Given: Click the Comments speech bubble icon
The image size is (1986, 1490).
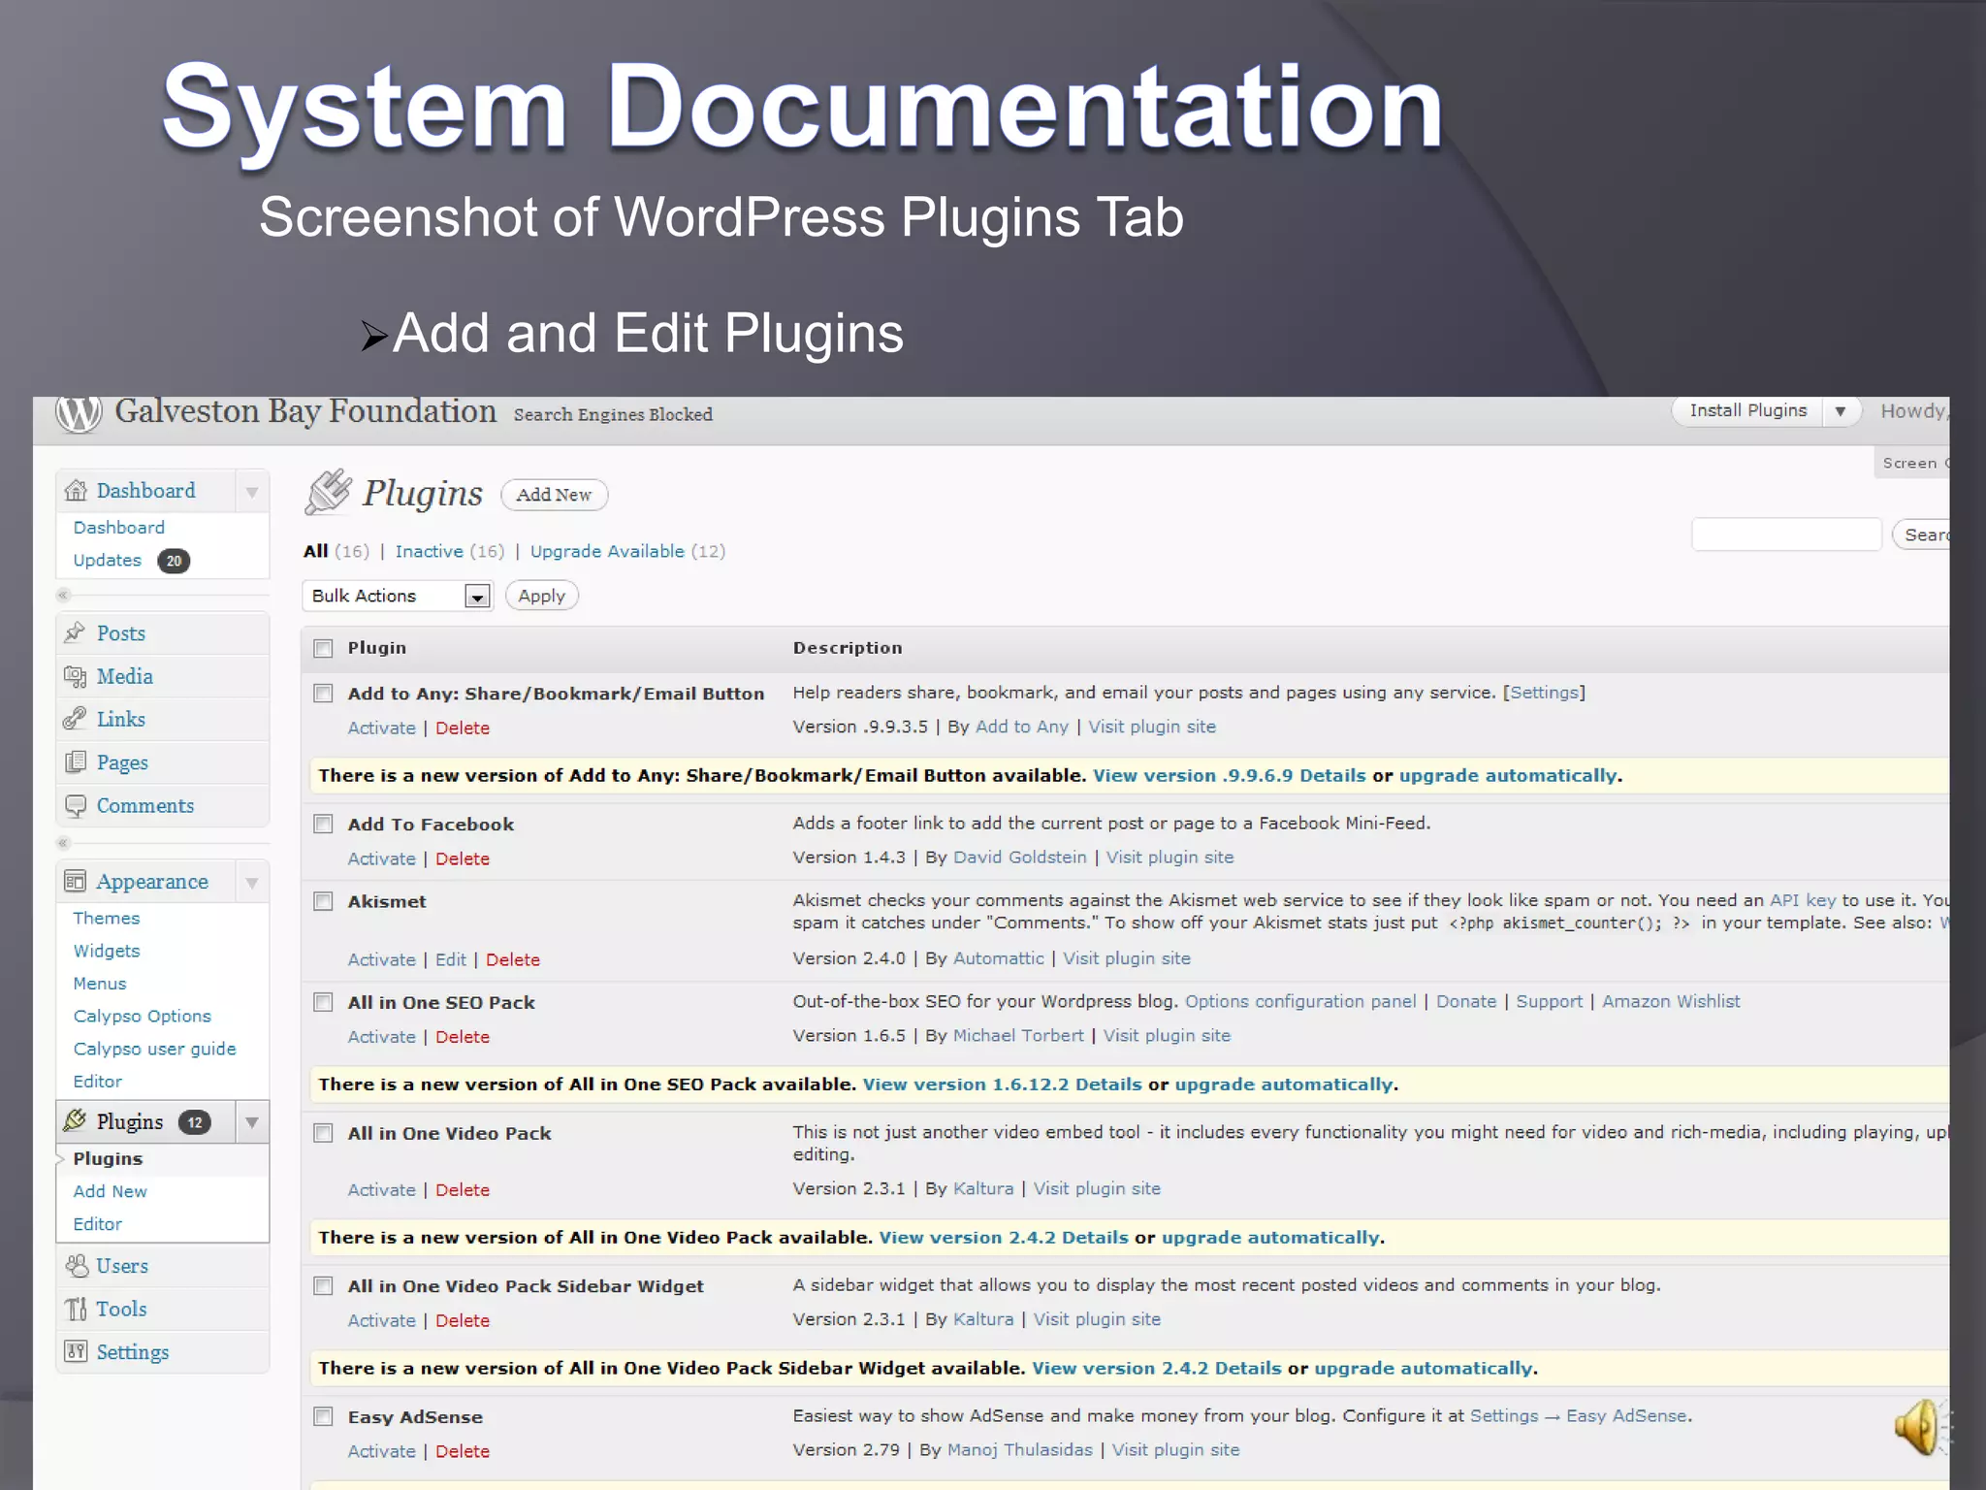Looking at the screenshot, I should [75, 805].
